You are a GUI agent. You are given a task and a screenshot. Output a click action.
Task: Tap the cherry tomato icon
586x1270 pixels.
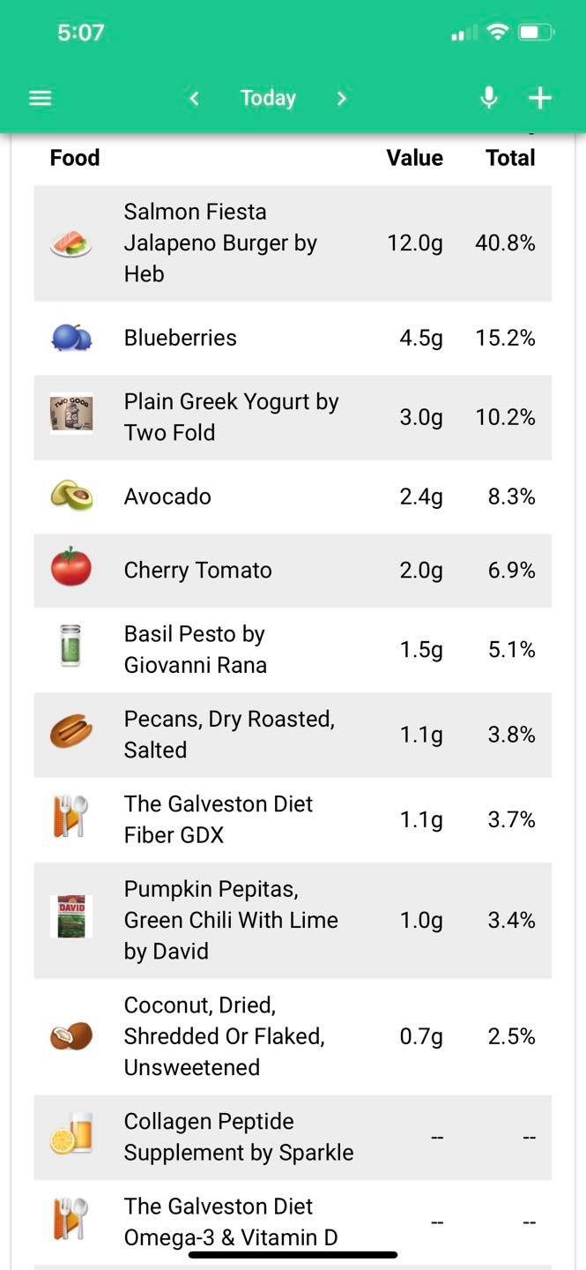click(x=70, y=570)
